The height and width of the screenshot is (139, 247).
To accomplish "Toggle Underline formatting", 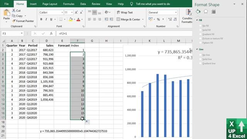I will click(x=51, y=19).
